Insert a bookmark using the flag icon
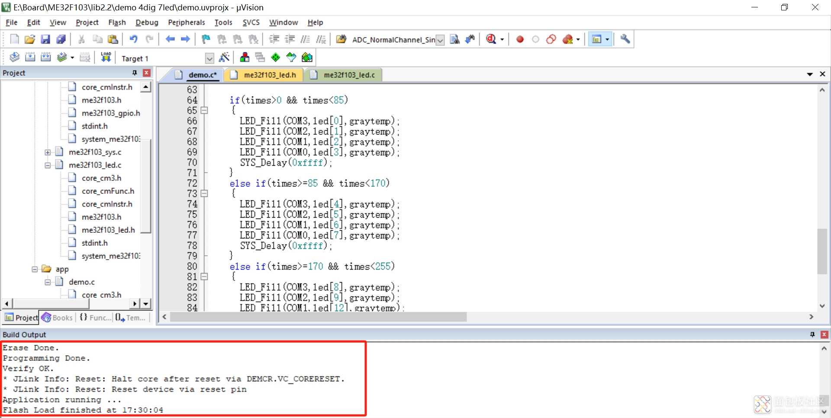 (x=206, y=39)
